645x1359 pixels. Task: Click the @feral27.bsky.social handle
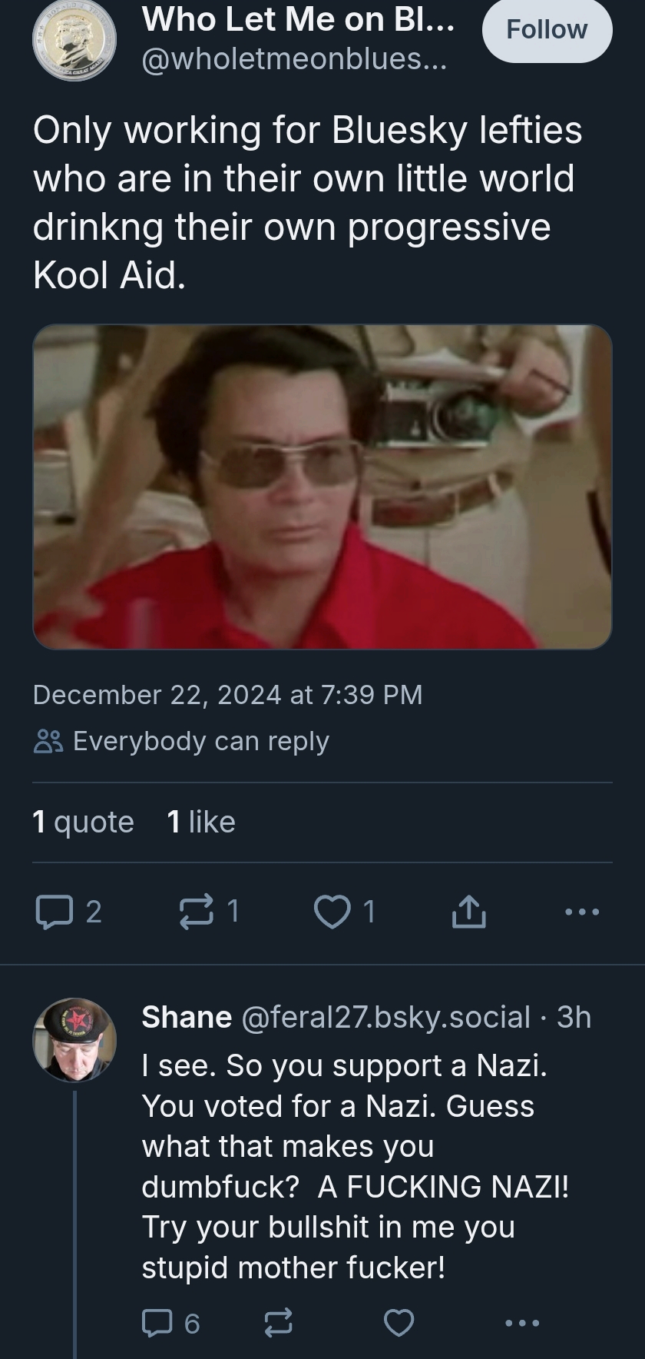point(386,1017)
